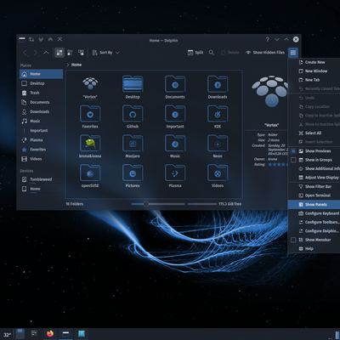Expand Show Additional Information submenu
The height and width of the screenshot is (340, 340).
tap(314, 168)
